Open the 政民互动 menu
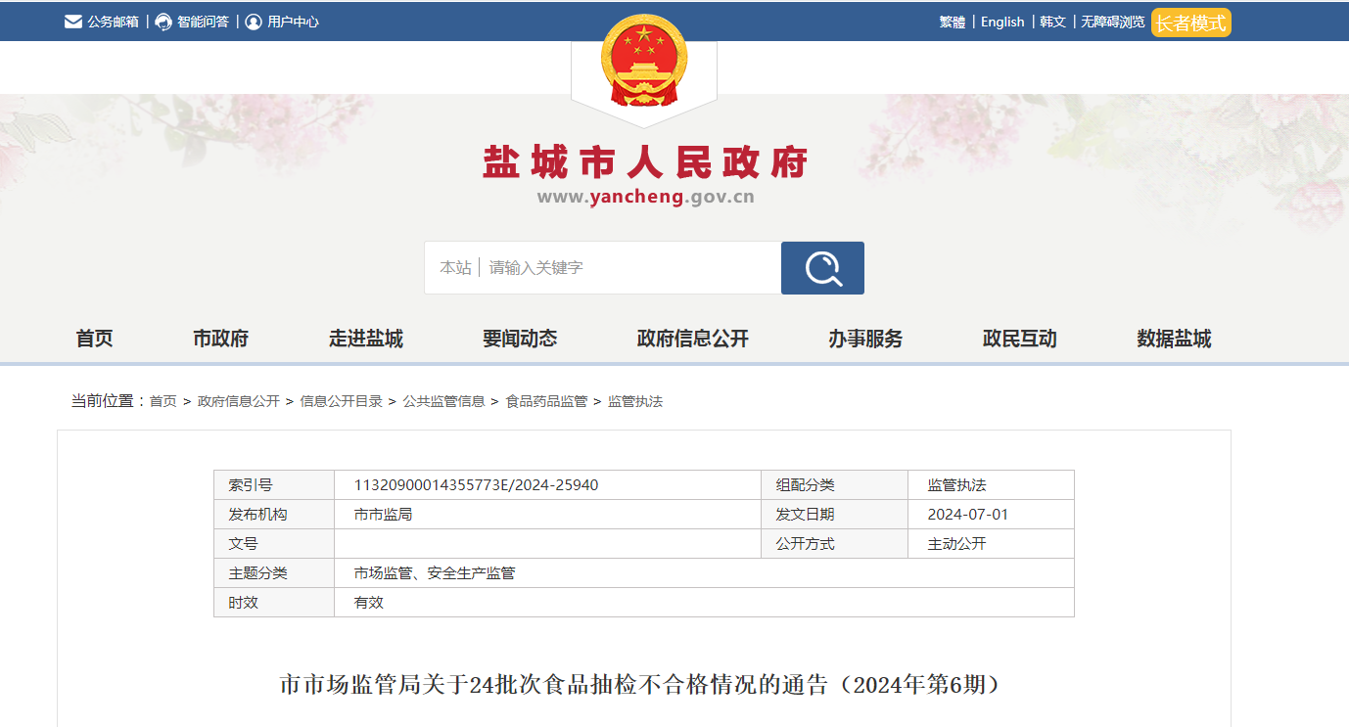The height and width of the screenshot is (727, 1349). point(1020,339)
